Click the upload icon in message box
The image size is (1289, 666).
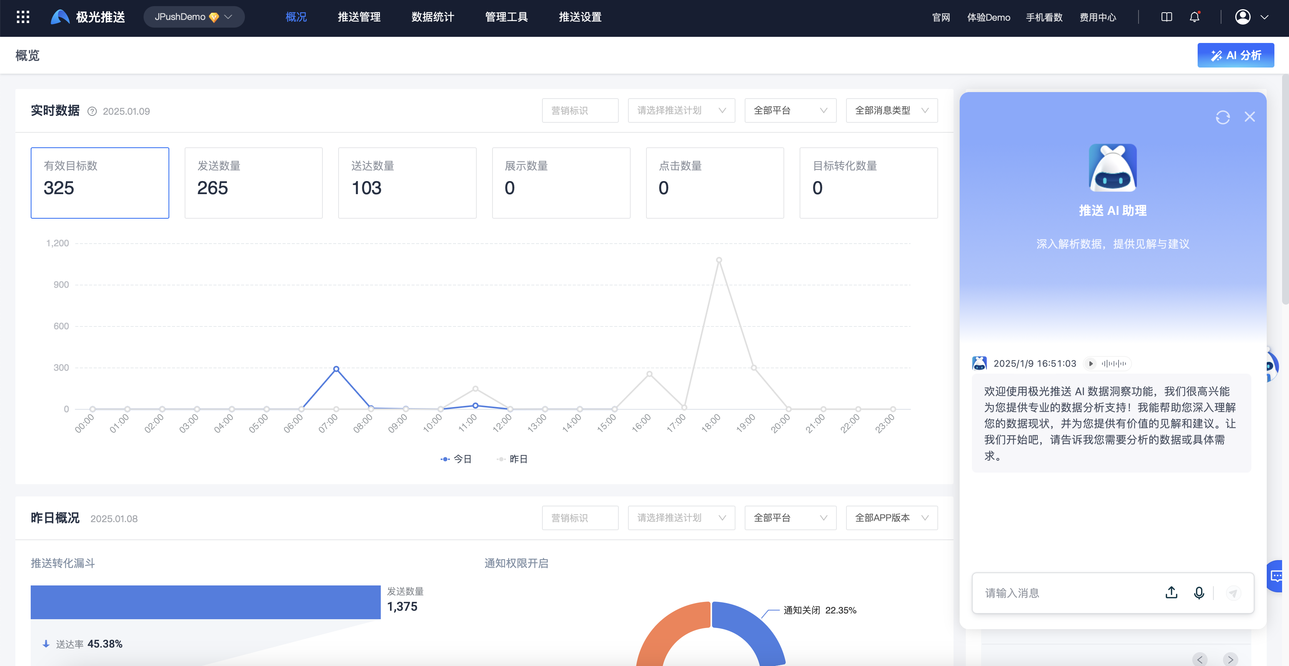point(1172,592)
